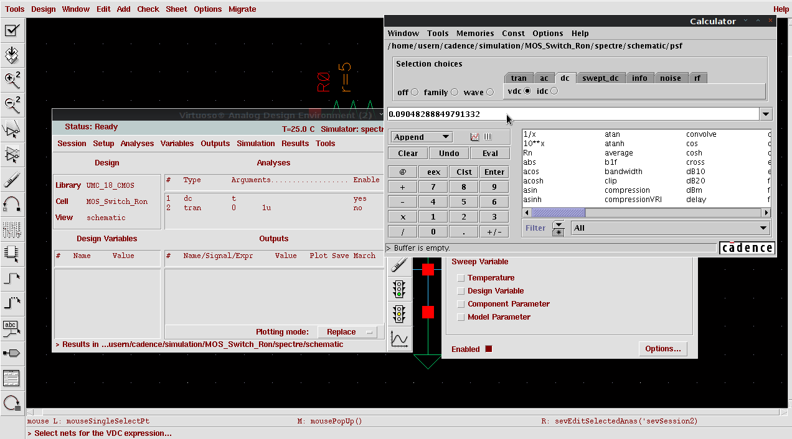Click the Zoom In by 2 icon
792x439 pixels.
point(12,80)
